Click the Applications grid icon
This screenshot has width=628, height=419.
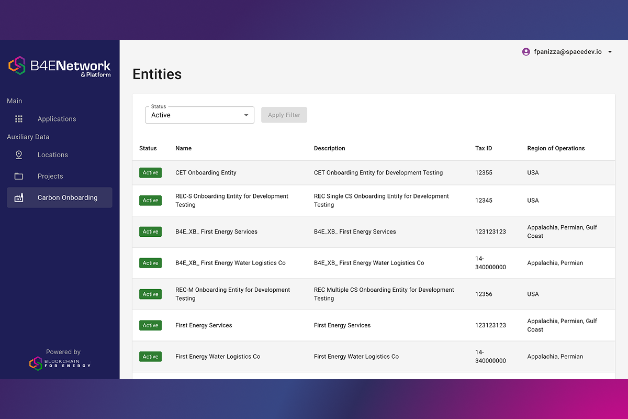click(19, 119)
